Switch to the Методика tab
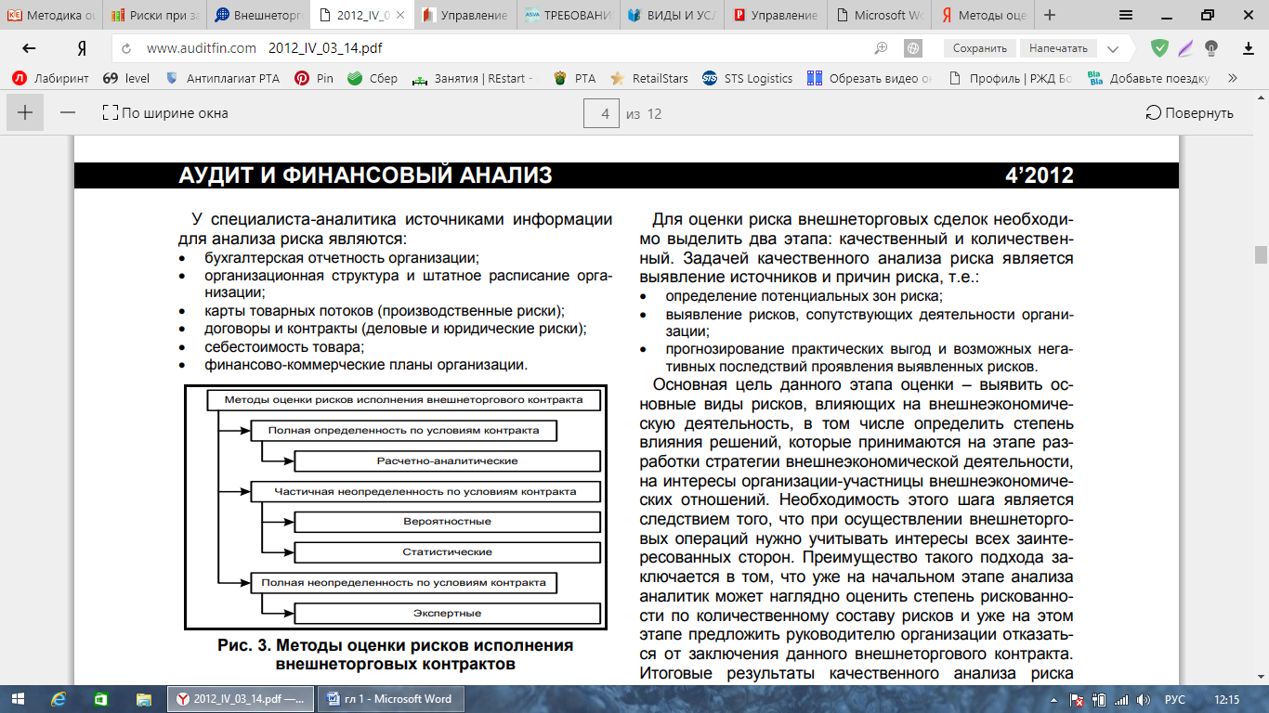Screen dimensions: 1269x713 tap(51, 15)
